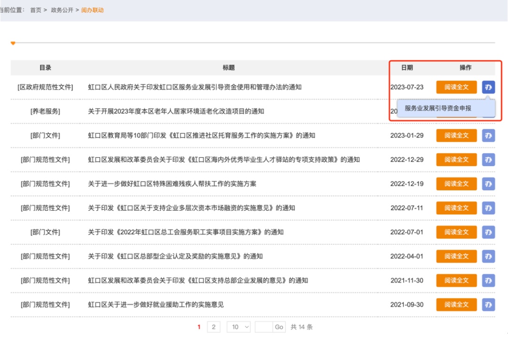Click the service icon in 2022-12-29 row
Image resolution: width=508 pixels, height=340 pixels.
[x=488, y=160]
